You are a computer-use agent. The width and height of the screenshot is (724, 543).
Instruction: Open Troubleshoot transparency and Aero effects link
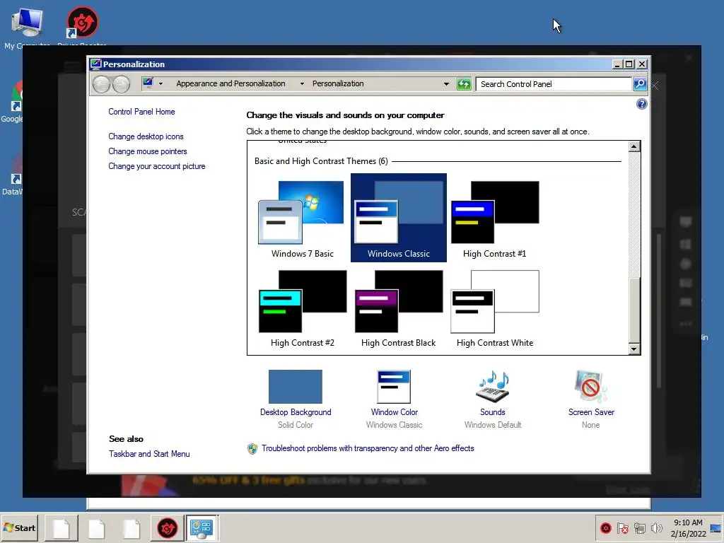tap(368, 448)
